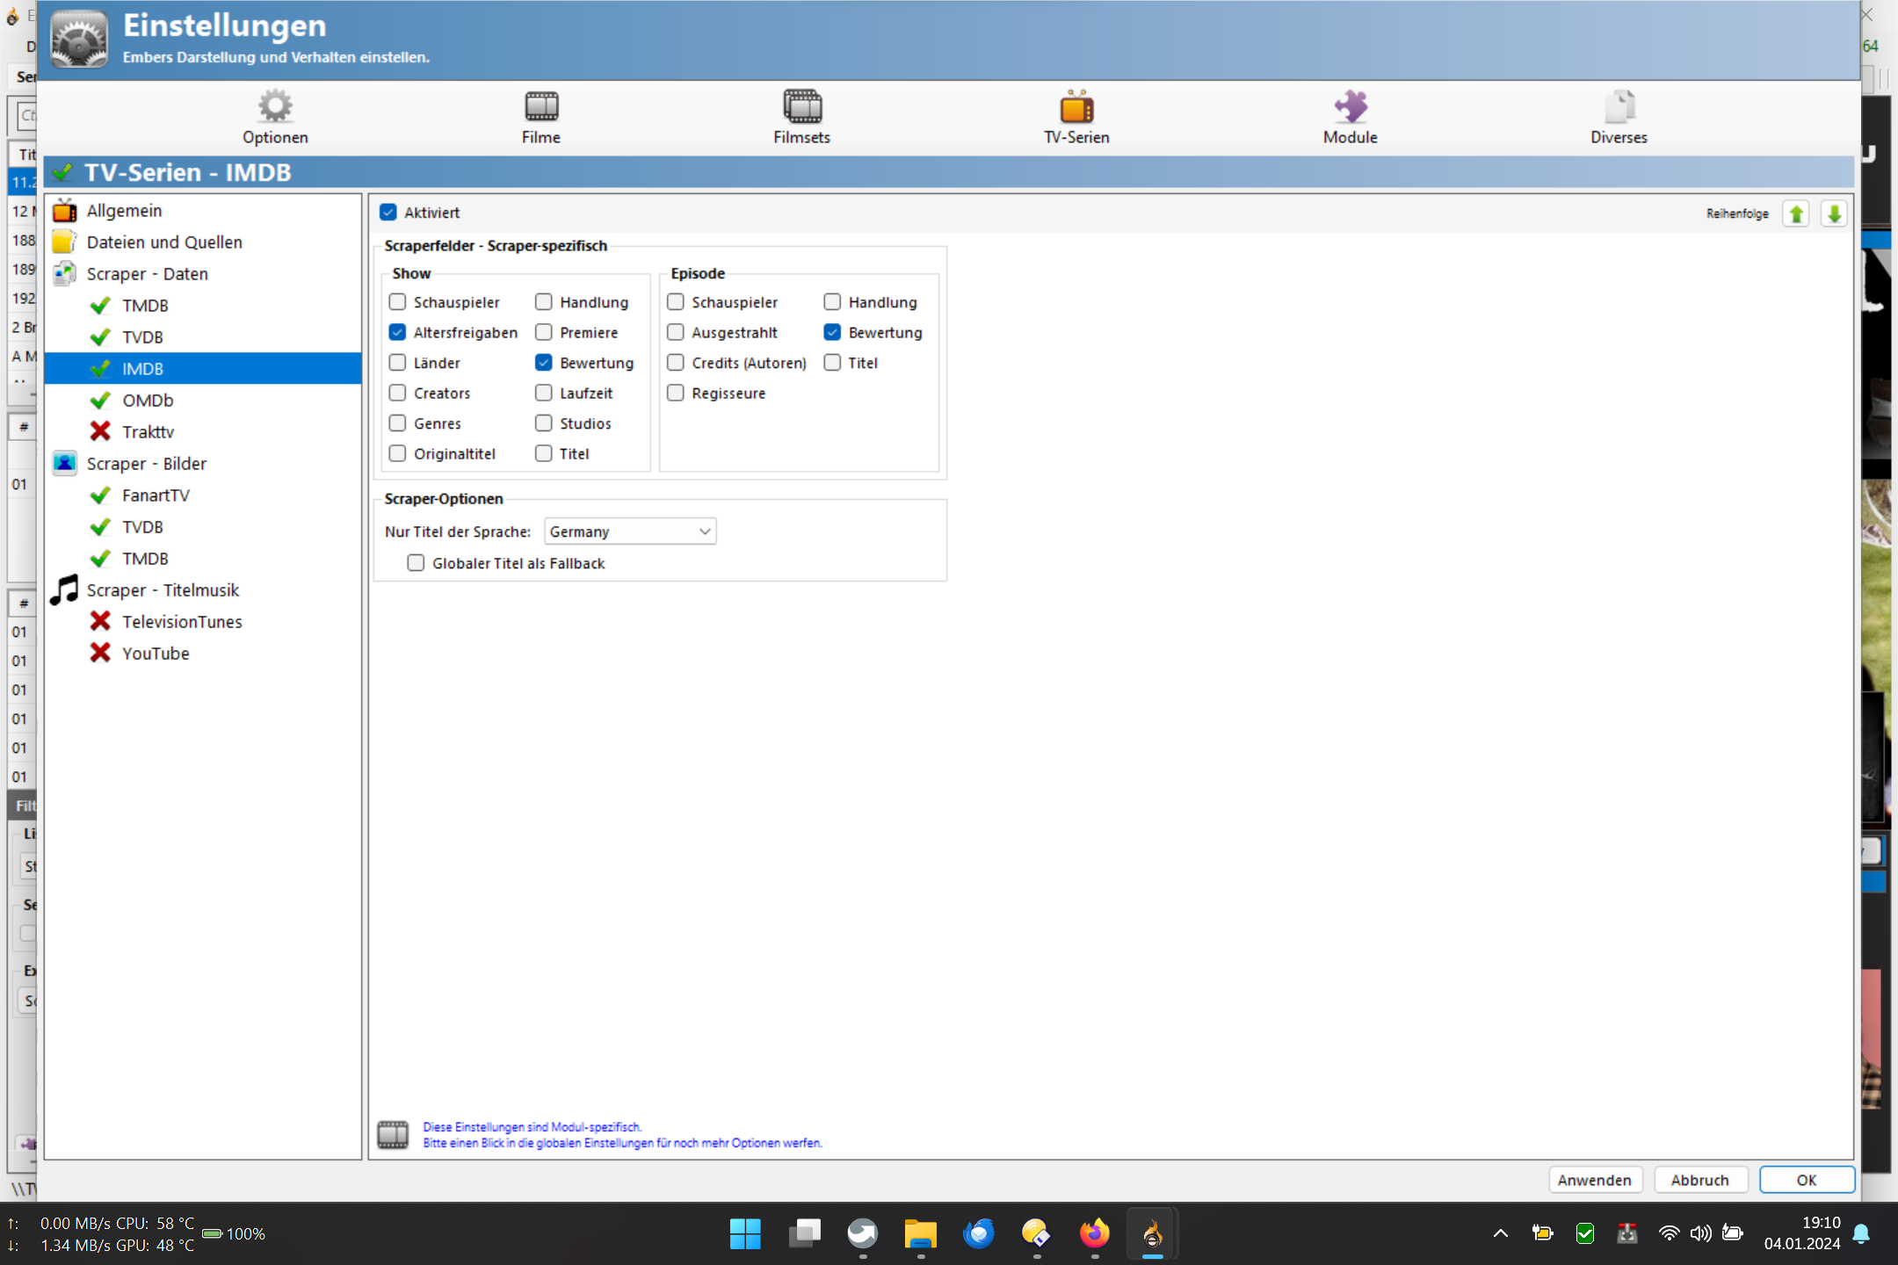Select Scraper - Bilder tree node
Image resolution: width=1898 pixels, height=1265 pixels.
(x=146, y=464)
